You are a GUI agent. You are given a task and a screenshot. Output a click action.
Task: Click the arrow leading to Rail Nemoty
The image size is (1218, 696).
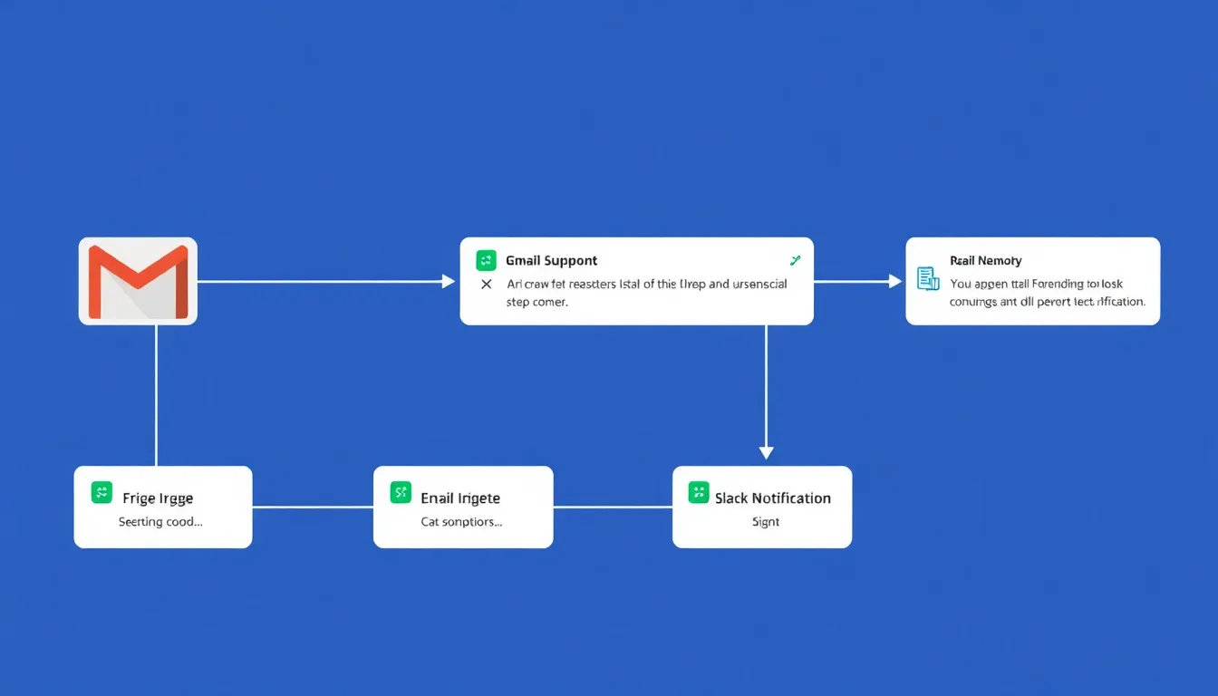[x=856, y=281]
